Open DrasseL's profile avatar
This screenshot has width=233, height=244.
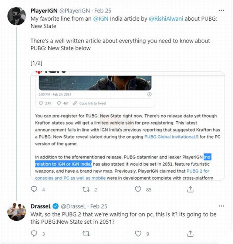(x=17, y=212)
